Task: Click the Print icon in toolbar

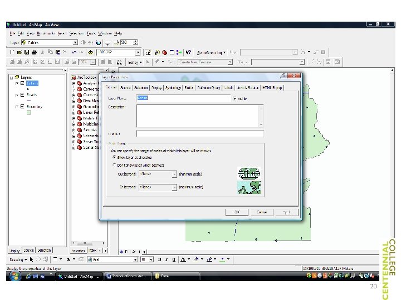Action: [34, 52]
